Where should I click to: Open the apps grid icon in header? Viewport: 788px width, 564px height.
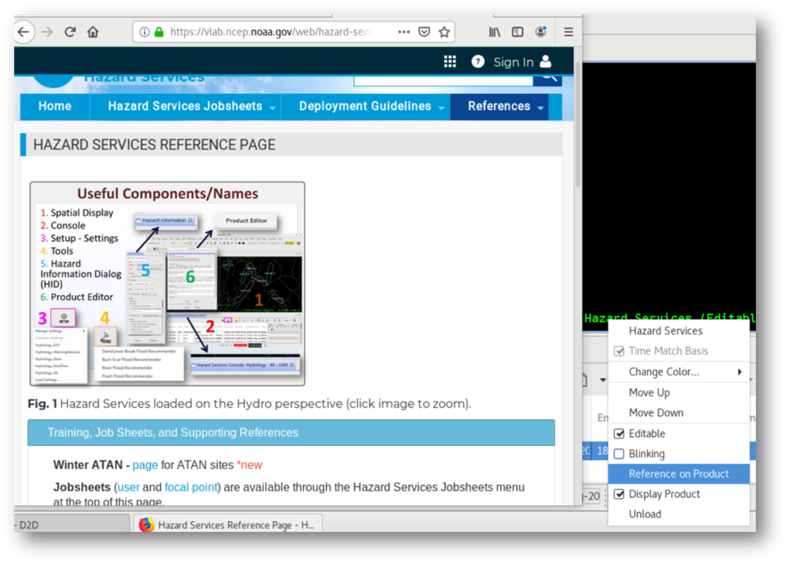click(x=450, y=62)
